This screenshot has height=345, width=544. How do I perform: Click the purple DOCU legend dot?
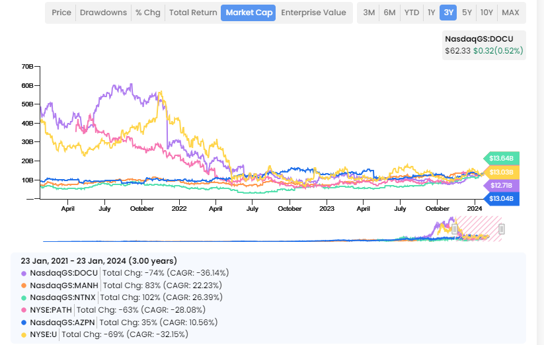point(24,274)
